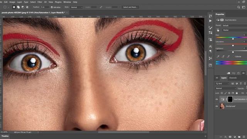Open the crossed tools panel icon
This screenshot has width=247, height=139.
coord(210,58)
